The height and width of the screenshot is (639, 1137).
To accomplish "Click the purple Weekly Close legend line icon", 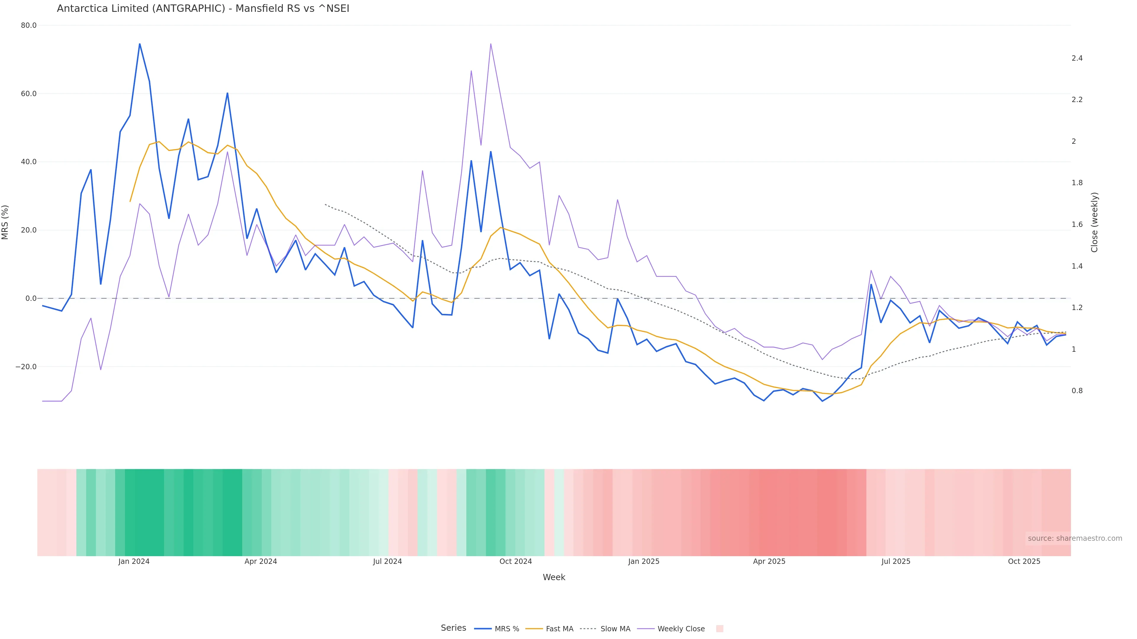I will click(x=646, y=629).
